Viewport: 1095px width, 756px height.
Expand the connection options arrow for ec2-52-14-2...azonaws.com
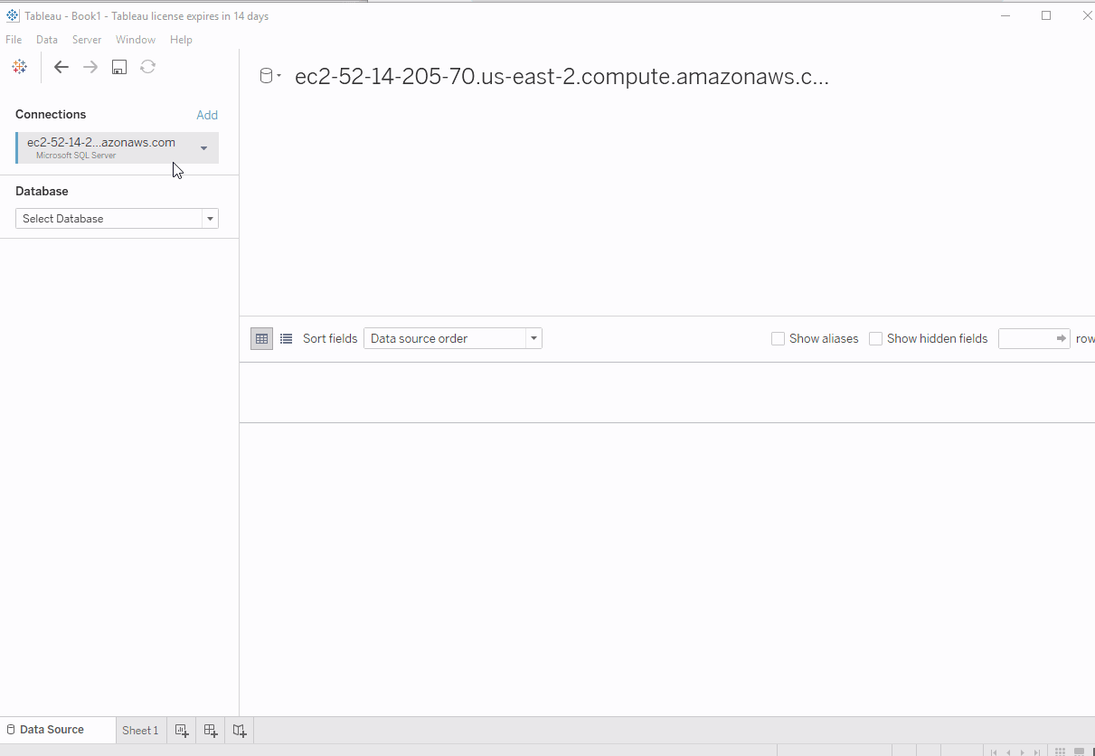[x=203, y=148]
